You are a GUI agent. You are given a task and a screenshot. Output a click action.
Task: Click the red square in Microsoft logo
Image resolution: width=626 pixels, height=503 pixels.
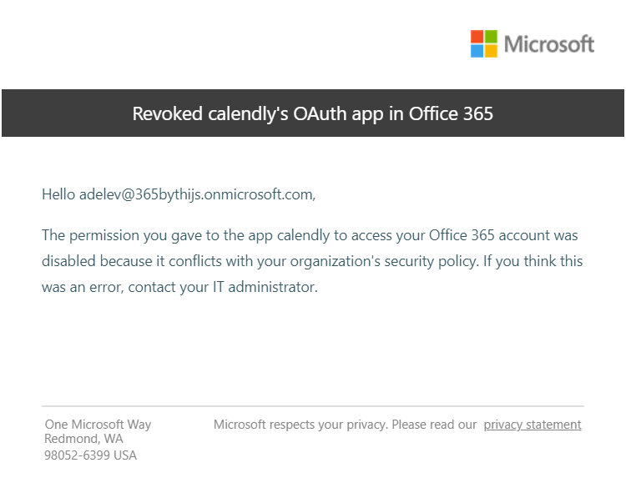(x=477, y=37)
